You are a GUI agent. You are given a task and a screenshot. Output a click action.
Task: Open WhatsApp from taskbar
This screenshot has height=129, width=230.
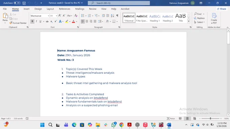[x=114, y=125]
